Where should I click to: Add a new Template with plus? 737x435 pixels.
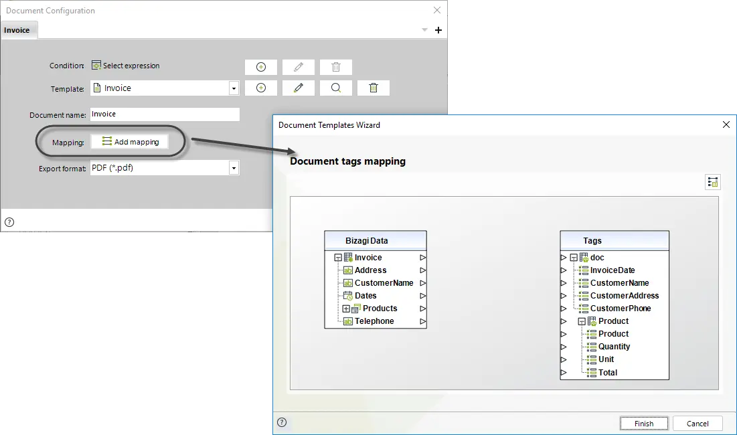(261, 88)
